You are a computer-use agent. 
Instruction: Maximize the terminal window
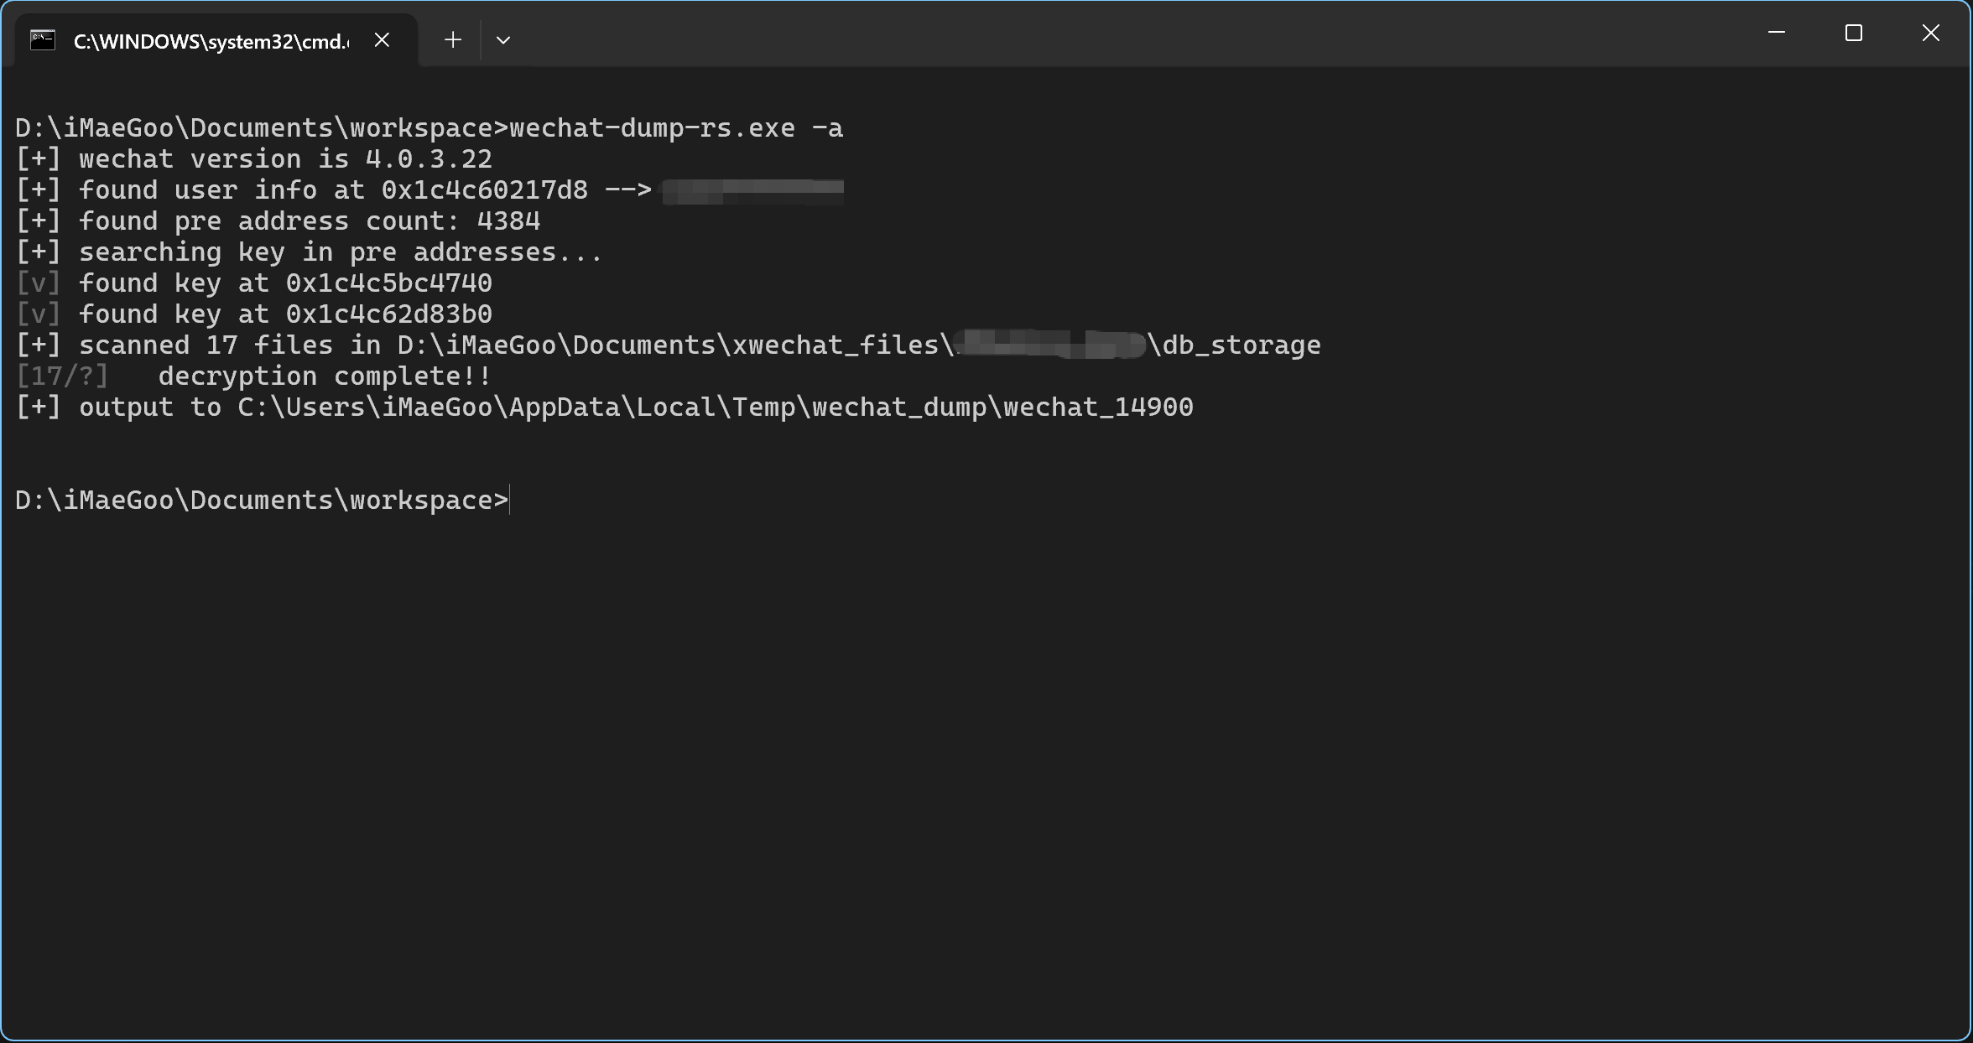click(x=1854, y=33)
